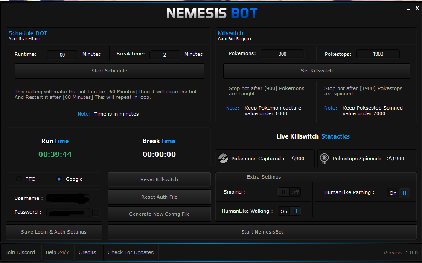Tick the checkbox beside the Password field
This screenshot has height=263, width=422.
click(96, 212)
